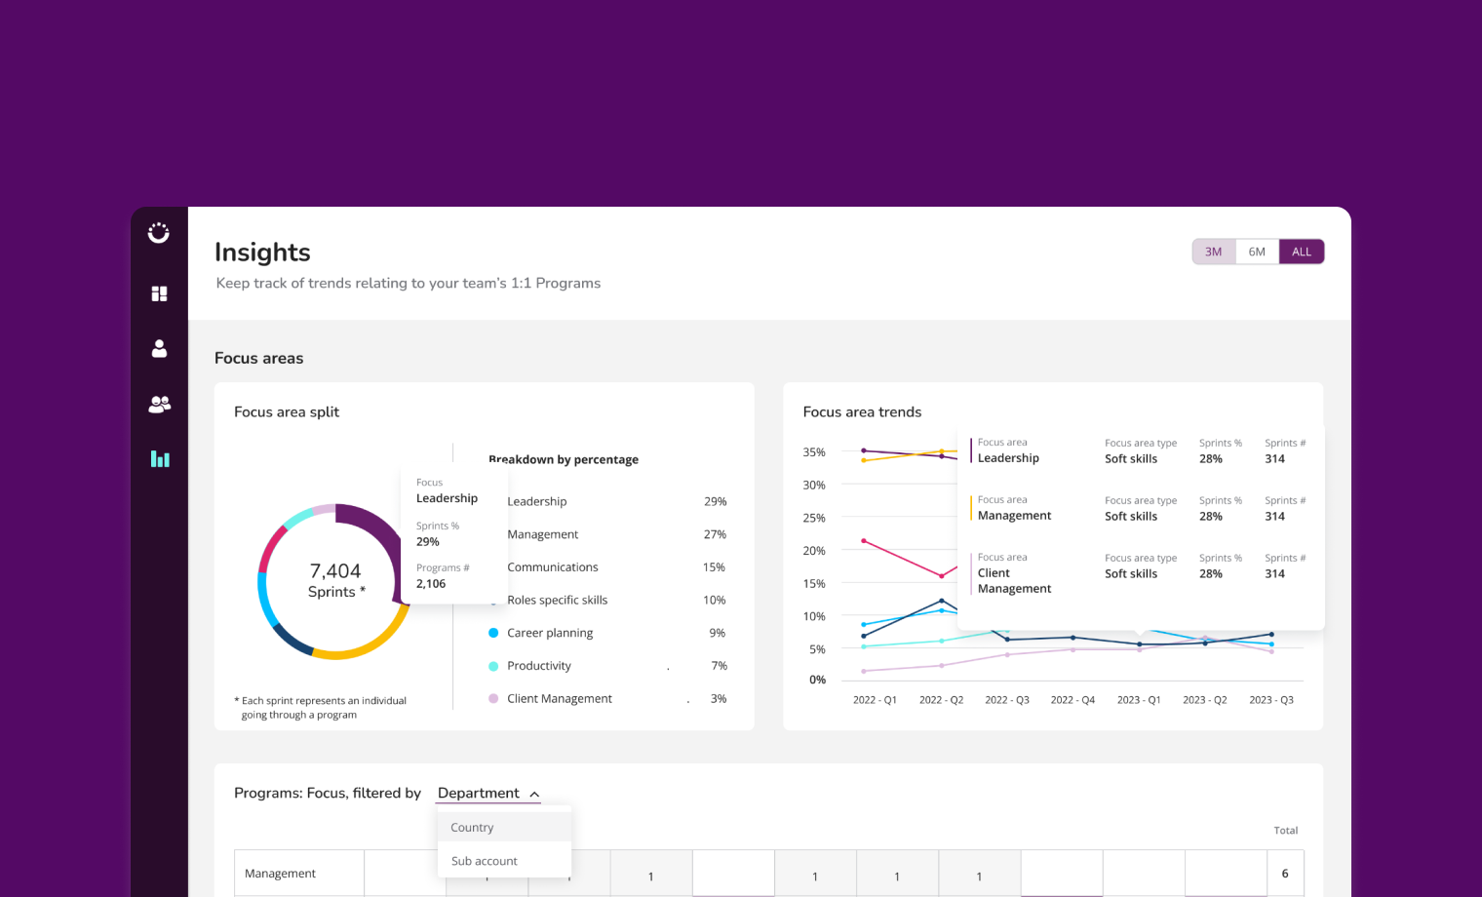
Task: Open the Insights bar chart sidebar icon
Action: pos(160,458)
